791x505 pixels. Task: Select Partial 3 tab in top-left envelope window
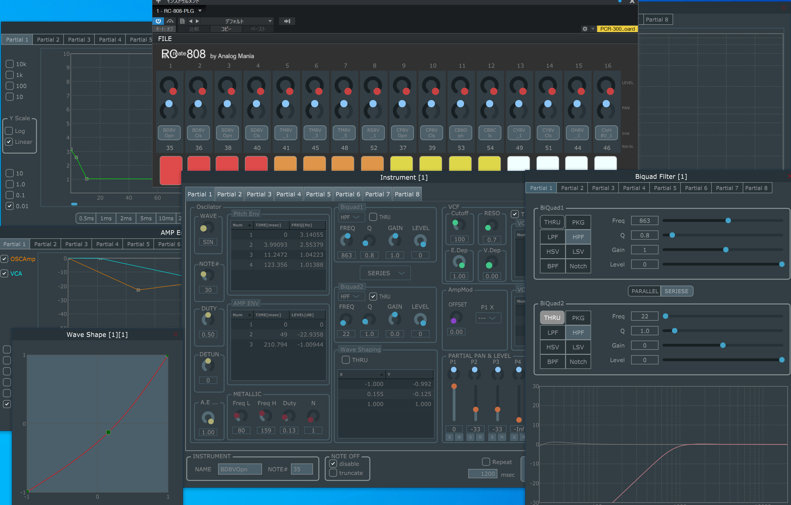pos(79,39)
